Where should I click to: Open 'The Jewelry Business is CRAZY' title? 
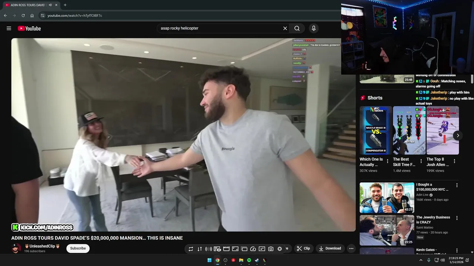tap(433, 220)
